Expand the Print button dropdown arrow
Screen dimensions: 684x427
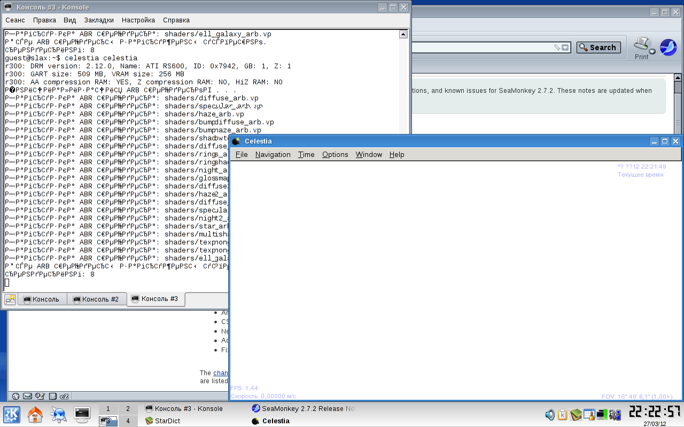pyautogui.click(x=652, y=52)
